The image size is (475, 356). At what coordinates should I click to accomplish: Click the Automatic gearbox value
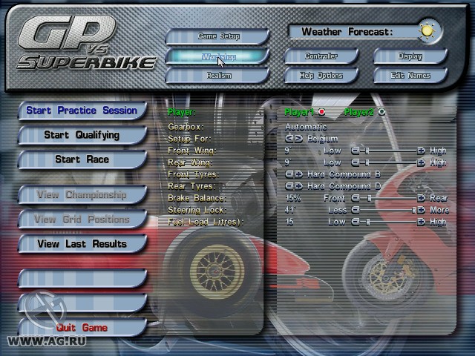pos(306,127)
